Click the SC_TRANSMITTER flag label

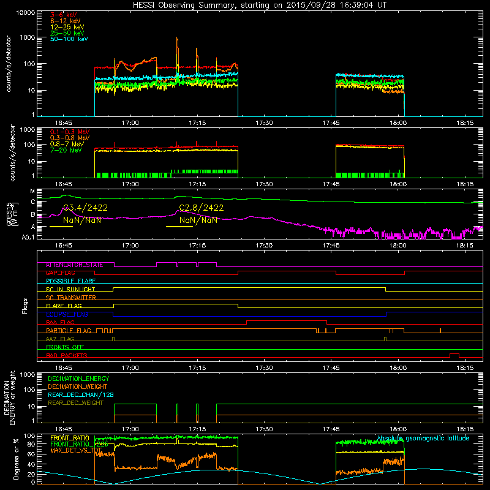click(x=70, y=298)
